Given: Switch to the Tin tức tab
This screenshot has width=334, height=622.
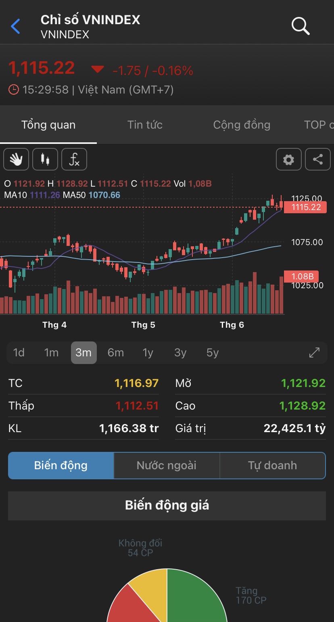Looking at the screenshot, I should 145,125.
